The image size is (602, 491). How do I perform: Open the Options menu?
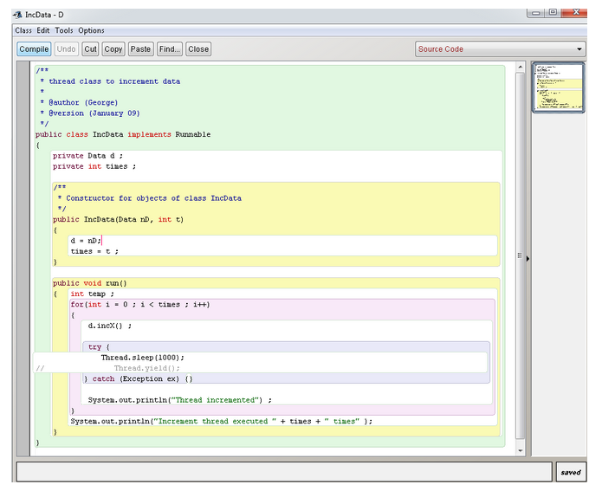click(x=91, y=30)
